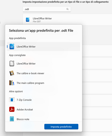
Task: Choose The main calibre program entry
Action: (43, 83)
